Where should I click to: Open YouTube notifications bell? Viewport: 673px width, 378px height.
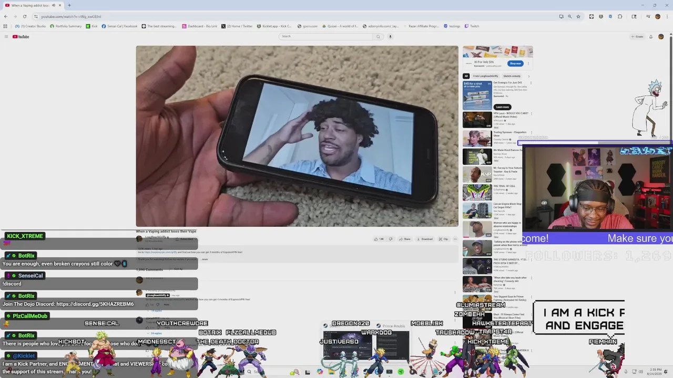[651, 37]
